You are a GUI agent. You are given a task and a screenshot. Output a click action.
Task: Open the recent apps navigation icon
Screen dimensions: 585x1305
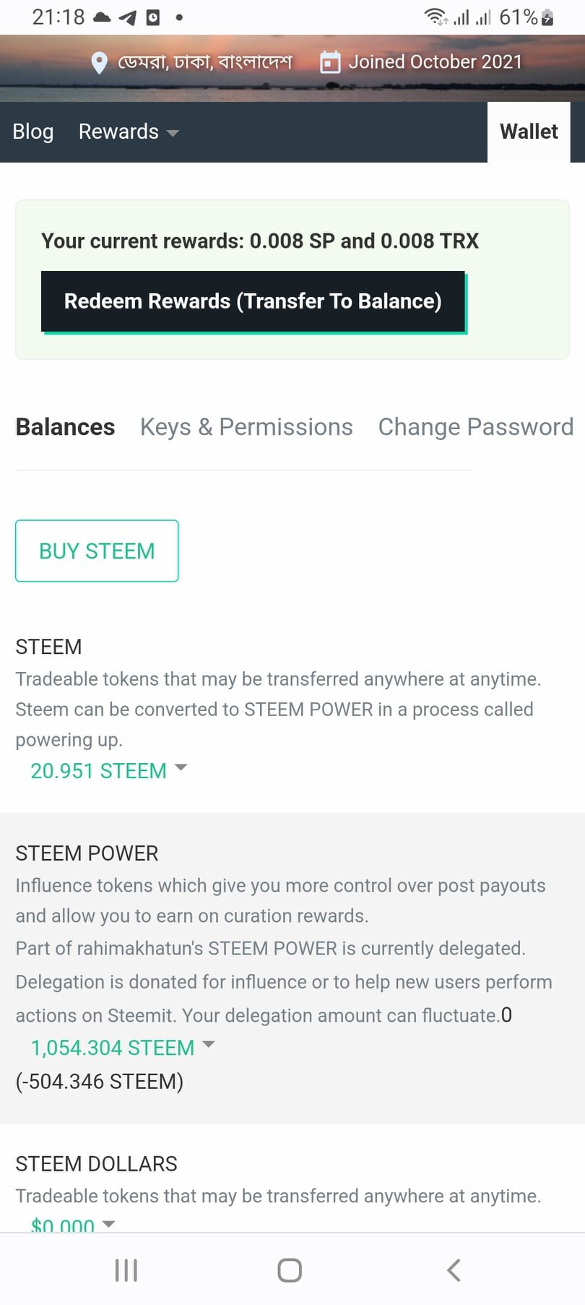(x=126, y=1270)
